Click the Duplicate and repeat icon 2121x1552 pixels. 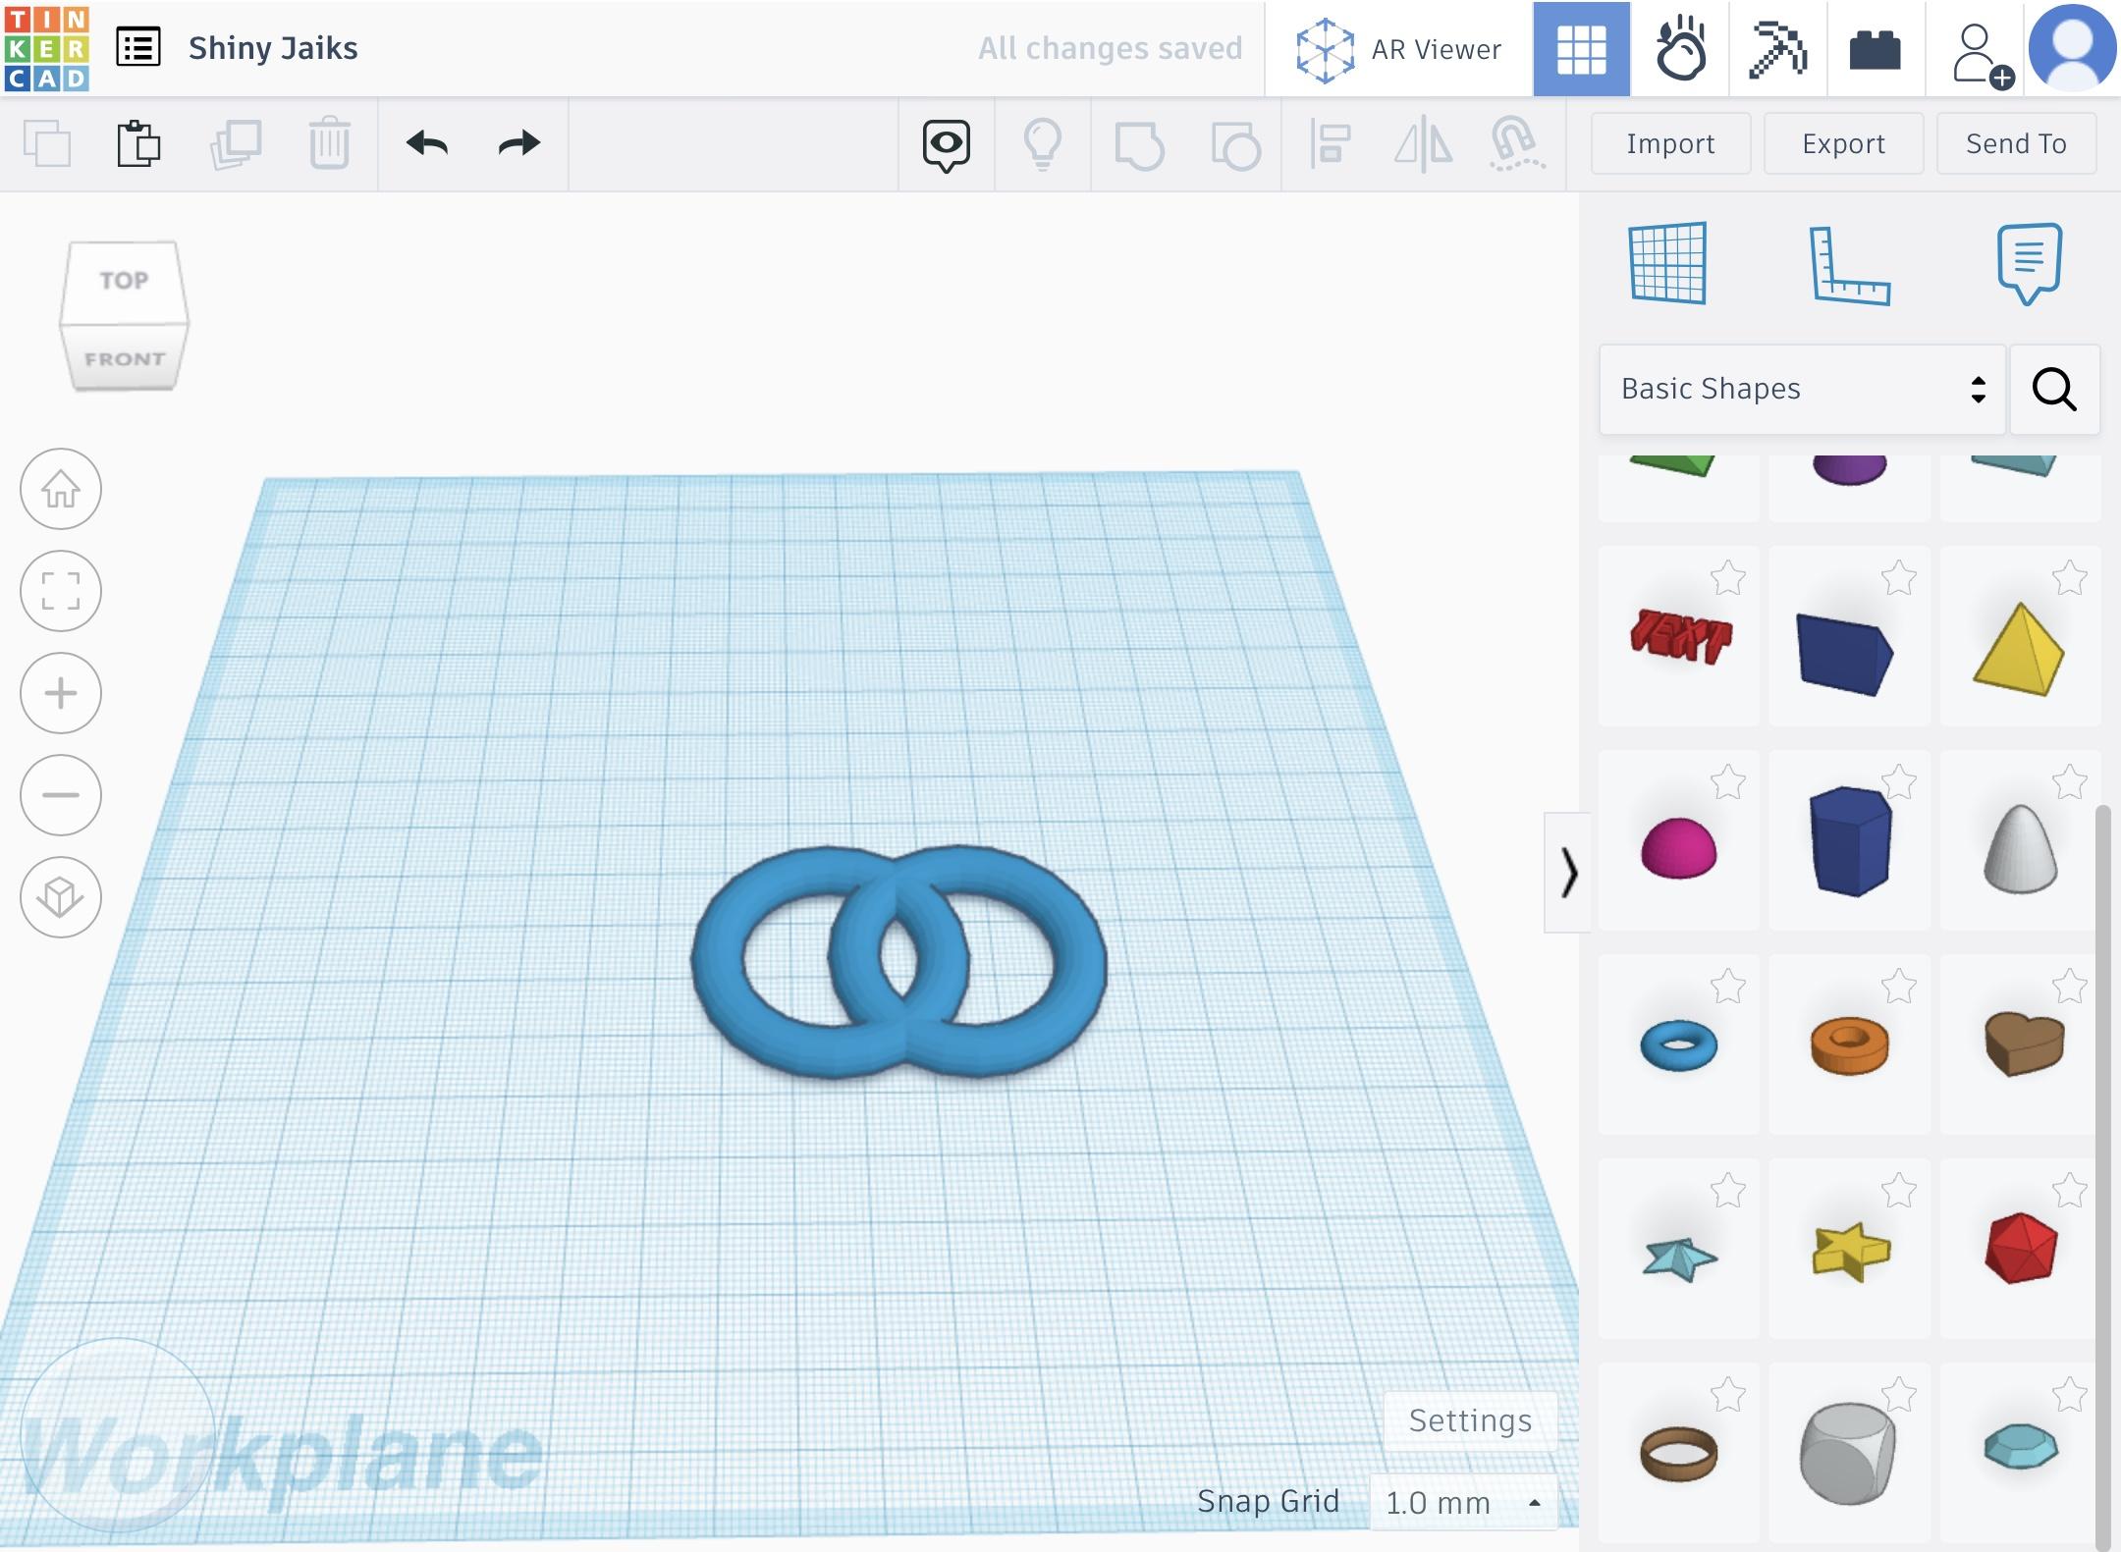point(236,143)
